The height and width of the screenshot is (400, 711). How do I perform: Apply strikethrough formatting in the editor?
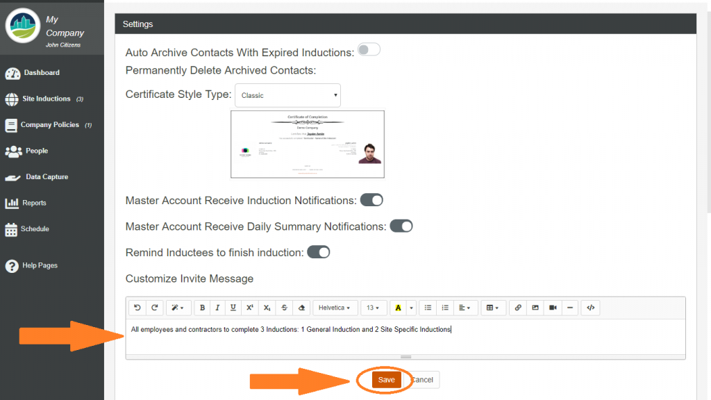(x=284, y=308)
